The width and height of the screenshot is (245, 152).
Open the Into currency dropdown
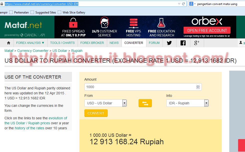[187, 103]
